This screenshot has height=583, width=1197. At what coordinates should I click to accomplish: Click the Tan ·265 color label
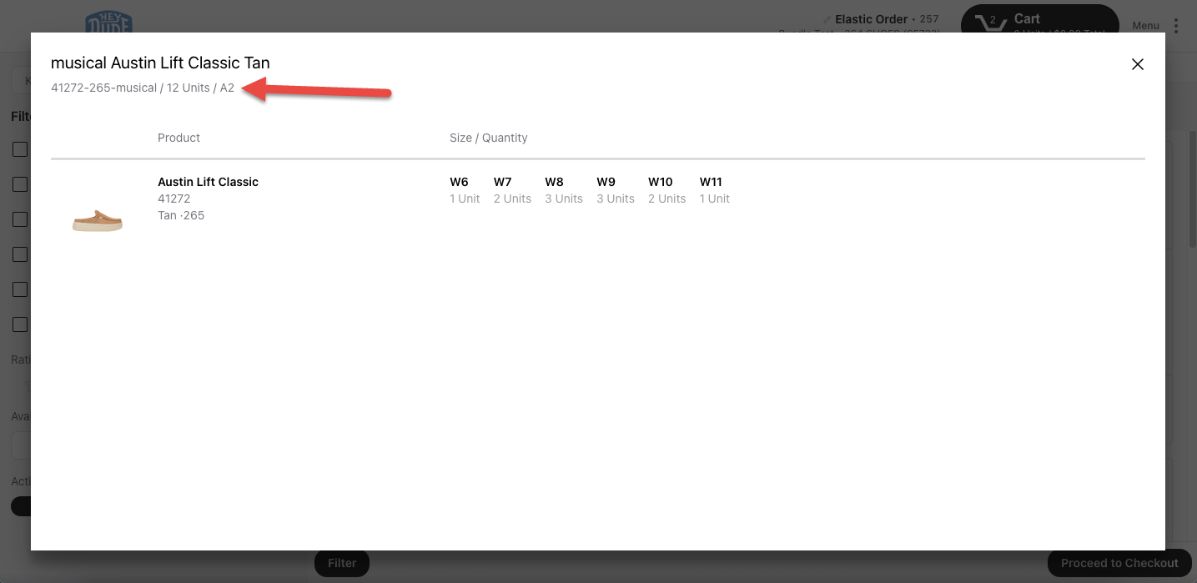[181, 215]
